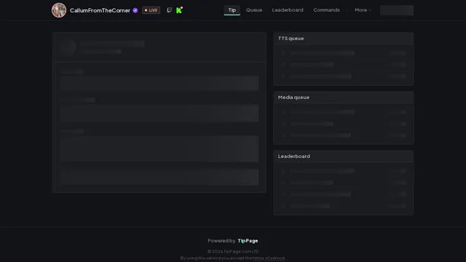The width and height of the screenshot is (466, 262).
Task: Click the purple verified badge icon
Action: point(135,10)
